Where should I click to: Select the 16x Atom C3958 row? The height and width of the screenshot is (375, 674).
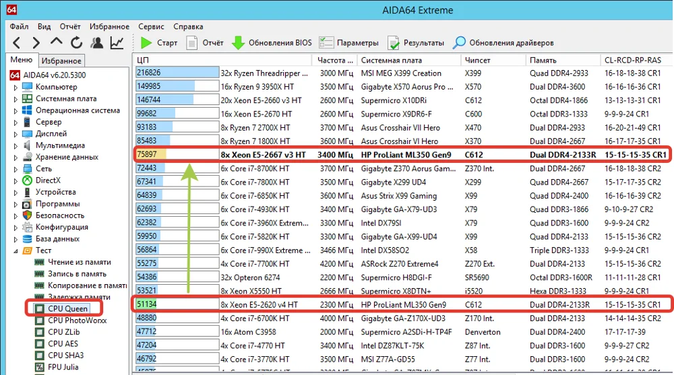pyautogui.click(x=403, y=332)
